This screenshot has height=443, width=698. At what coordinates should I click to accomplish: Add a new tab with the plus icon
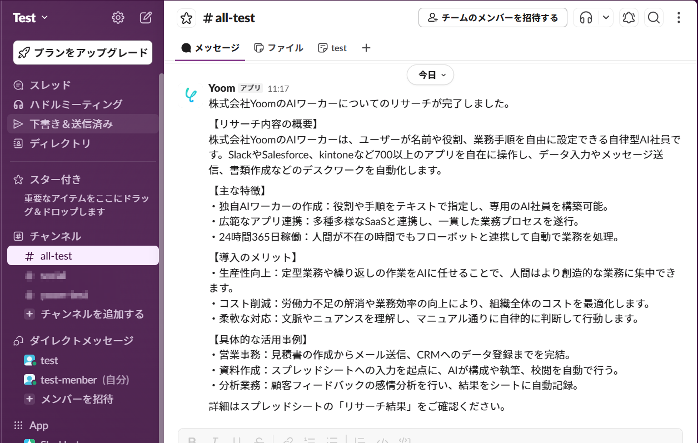(366, 48)
